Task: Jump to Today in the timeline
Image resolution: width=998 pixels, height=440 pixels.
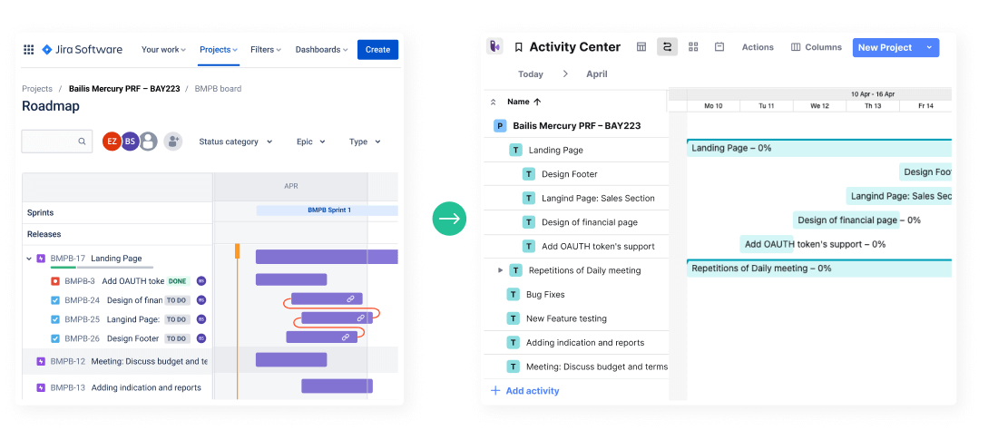Action: coord(530,73)
